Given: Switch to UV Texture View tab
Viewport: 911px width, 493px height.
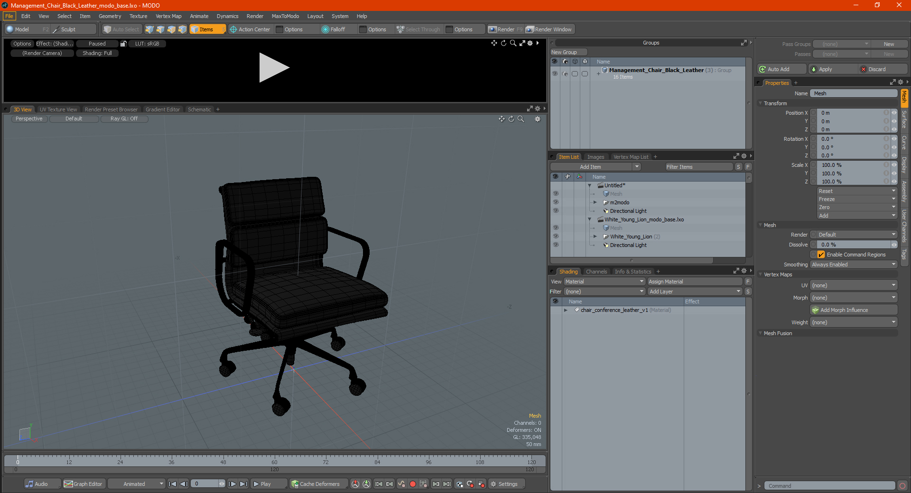Looking at the screenshot, I should [58, 110].
